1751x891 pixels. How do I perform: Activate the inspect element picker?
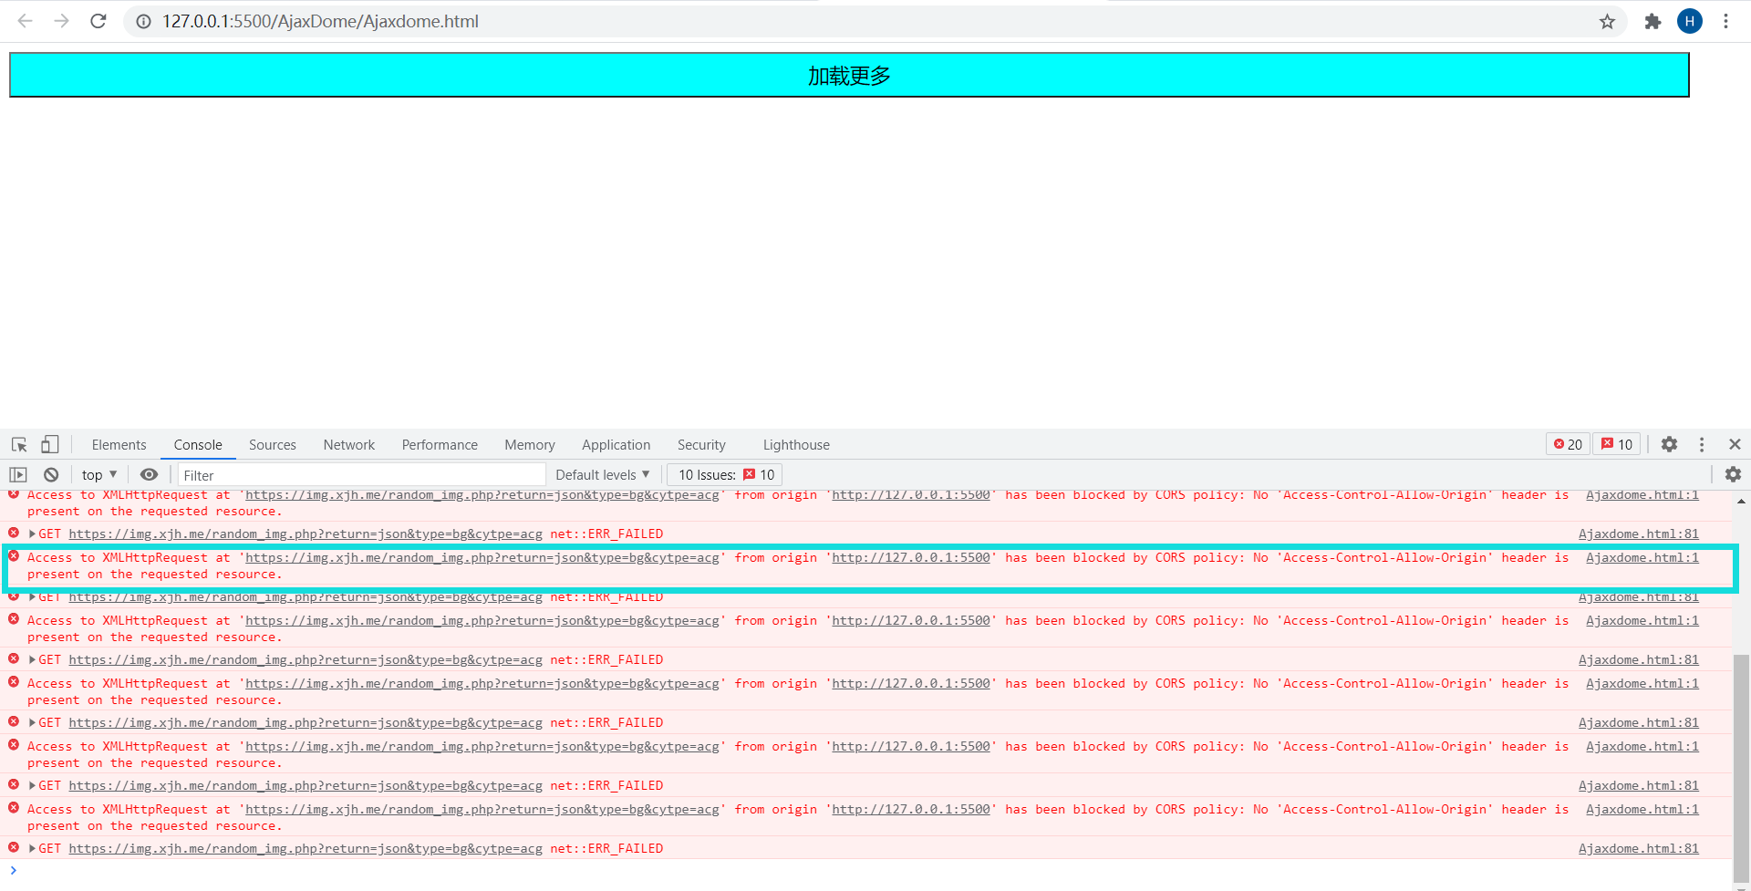pyautogui.click(x=19, y=444)
